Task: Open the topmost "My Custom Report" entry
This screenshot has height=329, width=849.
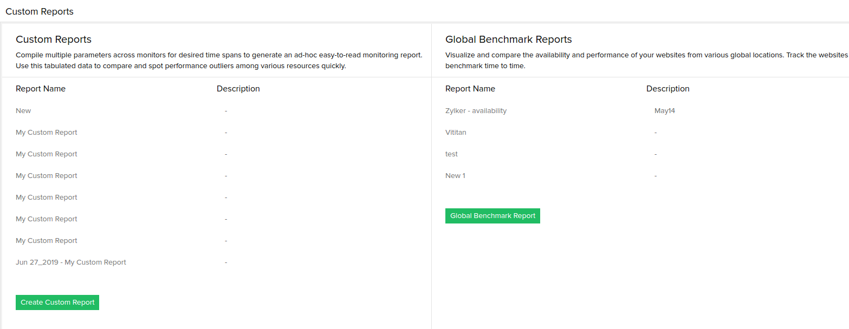Action: [46, 132]
